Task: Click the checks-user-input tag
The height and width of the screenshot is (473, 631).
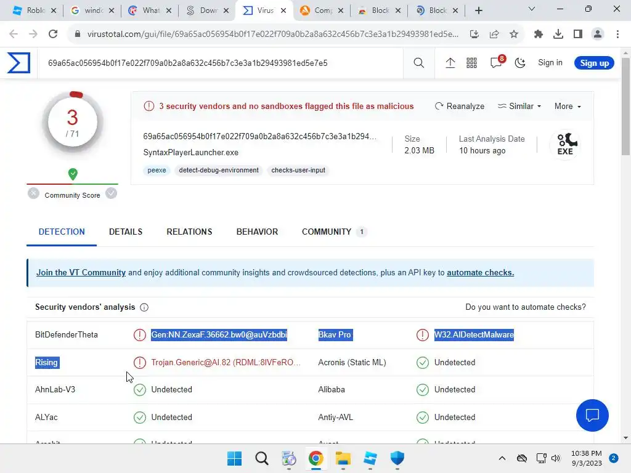Action: (298, 170)
